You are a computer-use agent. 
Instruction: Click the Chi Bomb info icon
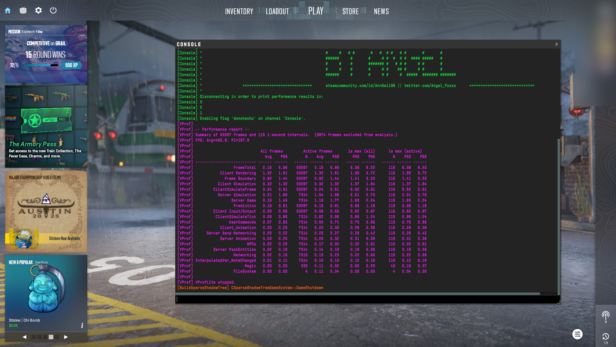(x=82, y=325)
